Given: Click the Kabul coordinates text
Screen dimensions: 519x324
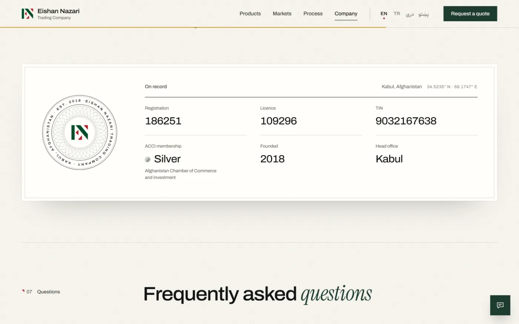Looking at the screenshot, I should tap(452, 87).
